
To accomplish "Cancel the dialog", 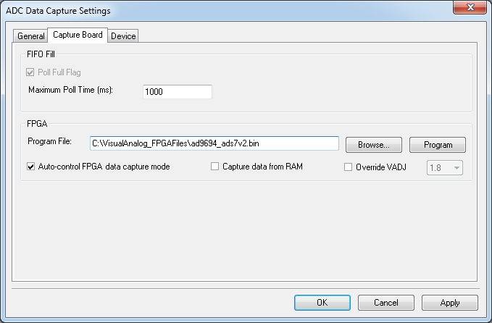I will [x=386, y=302].
